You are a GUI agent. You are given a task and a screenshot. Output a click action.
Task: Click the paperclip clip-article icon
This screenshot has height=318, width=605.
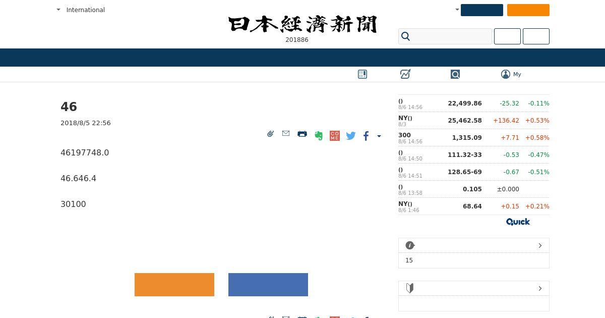coord(271,134)
